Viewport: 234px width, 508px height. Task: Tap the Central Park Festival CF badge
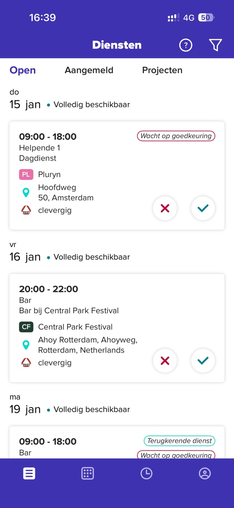tap(26, 327)
